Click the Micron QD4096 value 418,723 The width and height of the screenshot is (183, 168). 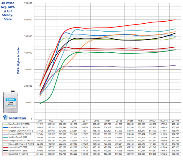click(x=175, y=144)
